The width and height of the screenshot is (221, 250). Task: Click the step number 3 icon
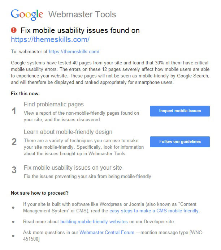tap(14, 170)
